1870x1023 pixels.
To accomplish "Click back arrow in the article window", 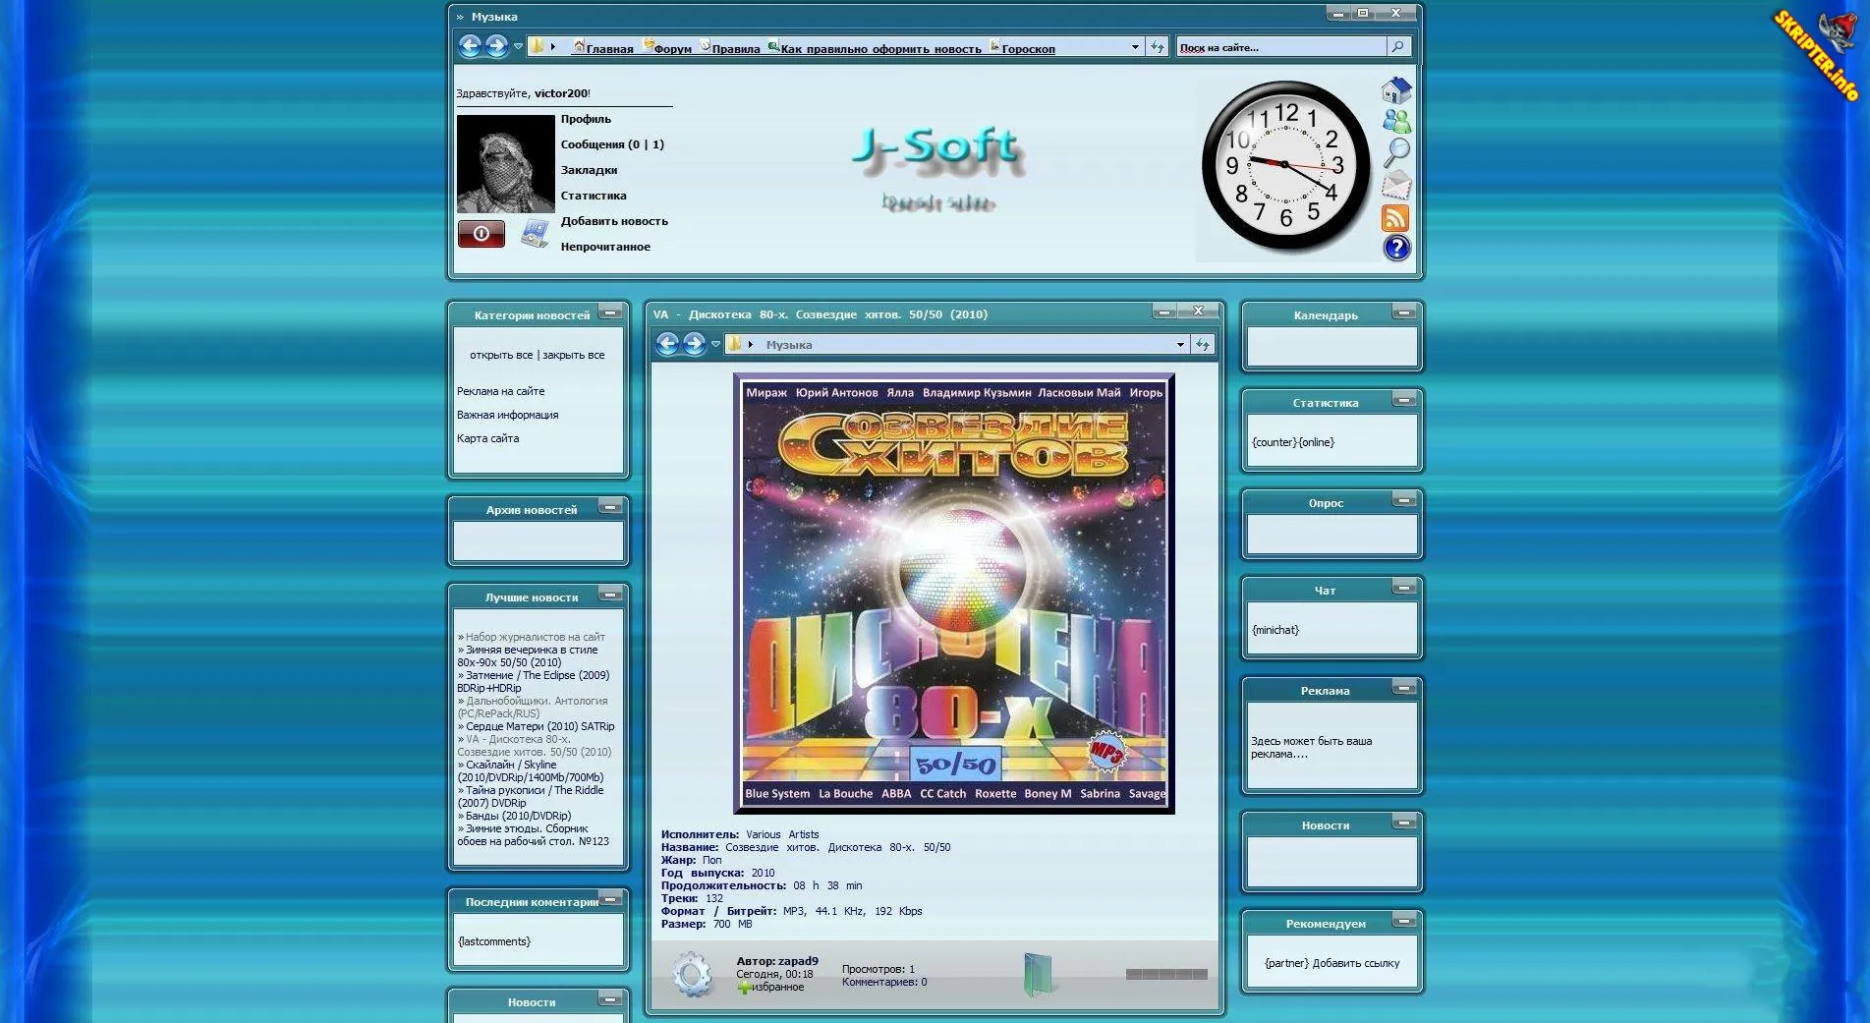I will coord(667,344).
